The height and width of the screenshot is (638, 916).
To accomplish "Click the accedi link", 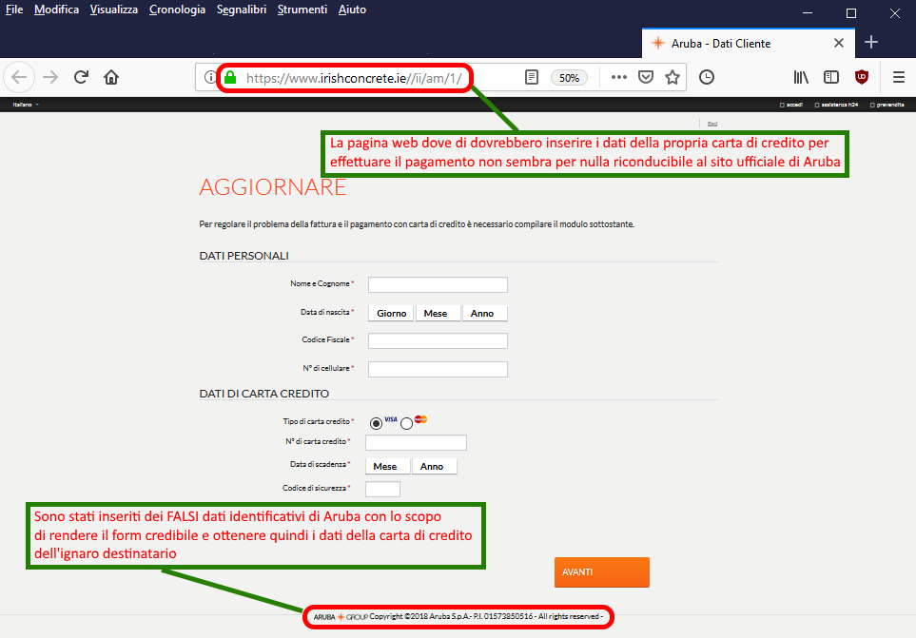I will coord(791,106).
